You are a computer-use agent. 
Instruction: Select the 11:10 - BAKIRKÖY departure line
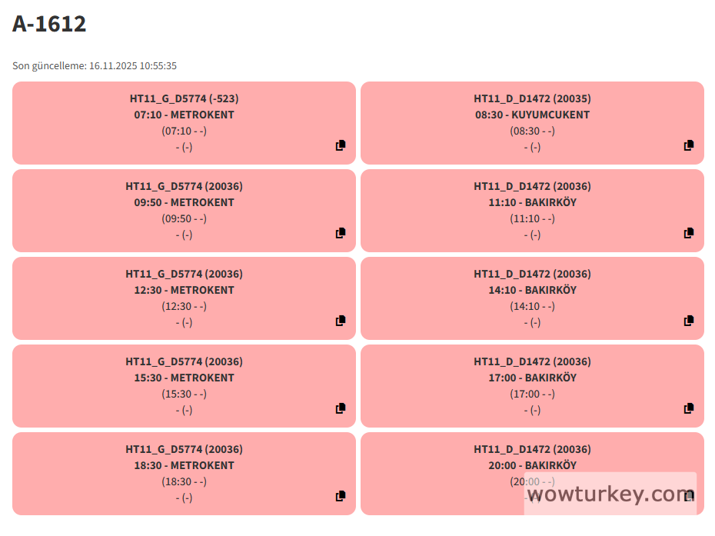532,202
